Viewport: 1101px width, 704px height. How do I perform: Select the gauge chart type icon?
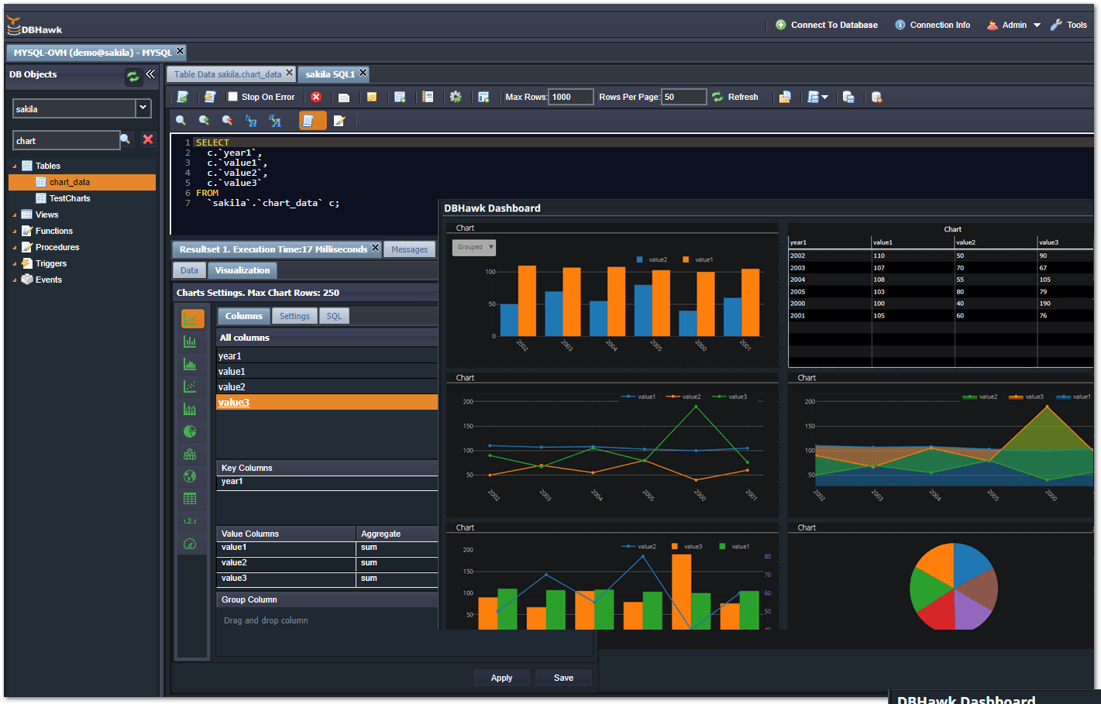pyautogui.click(x=190, y=544)
